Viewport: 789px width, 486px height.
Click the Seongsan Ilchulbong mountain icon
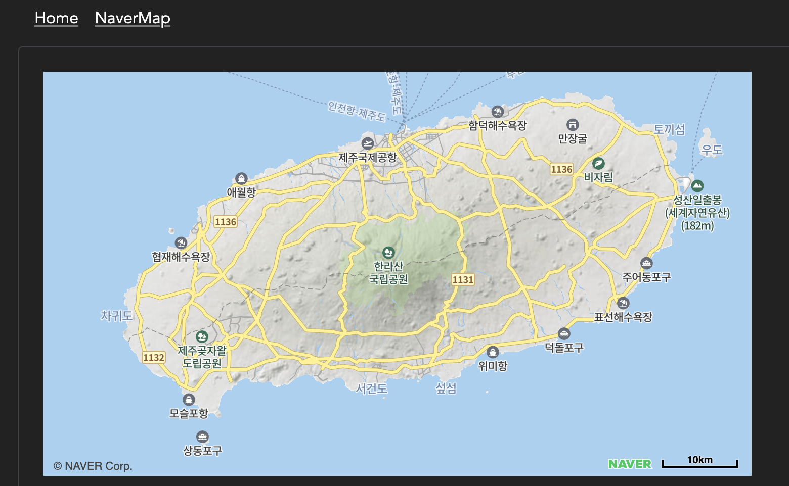click(x=697, y=186)
